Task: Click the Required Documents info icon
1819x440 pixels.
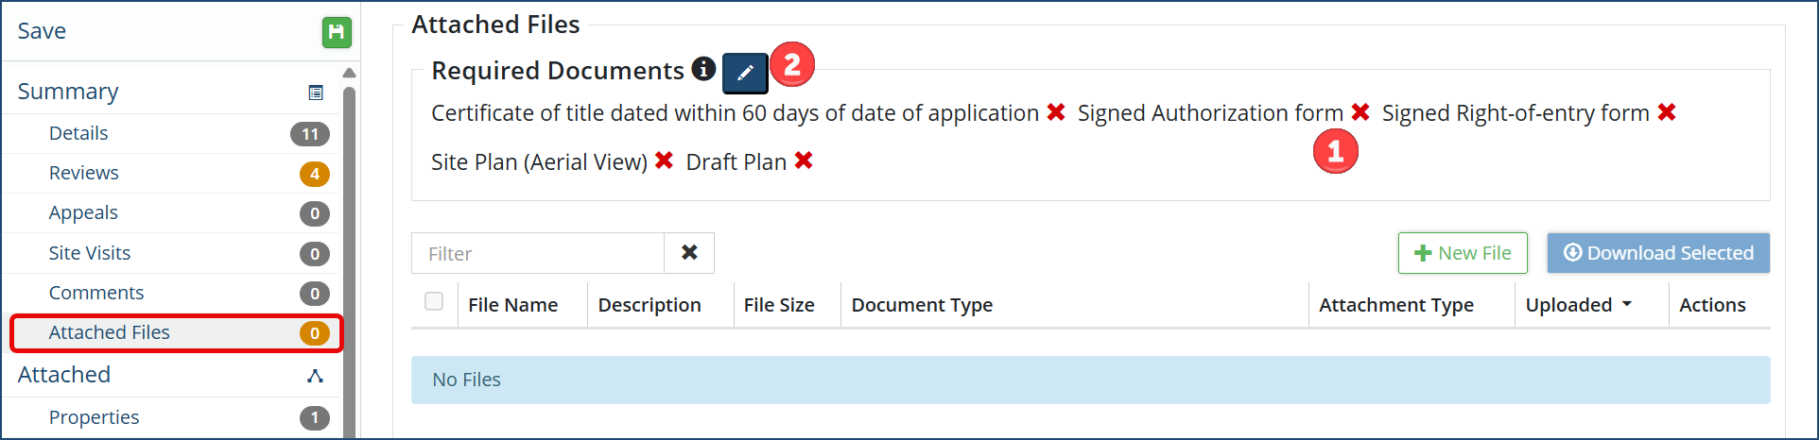Action: point(703,69)
